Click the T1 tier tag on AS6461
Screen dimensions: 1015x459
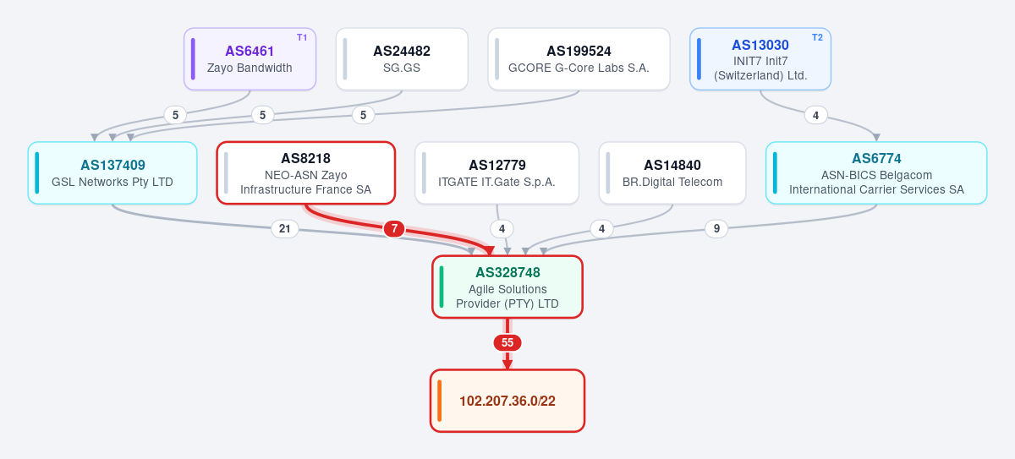302,37
